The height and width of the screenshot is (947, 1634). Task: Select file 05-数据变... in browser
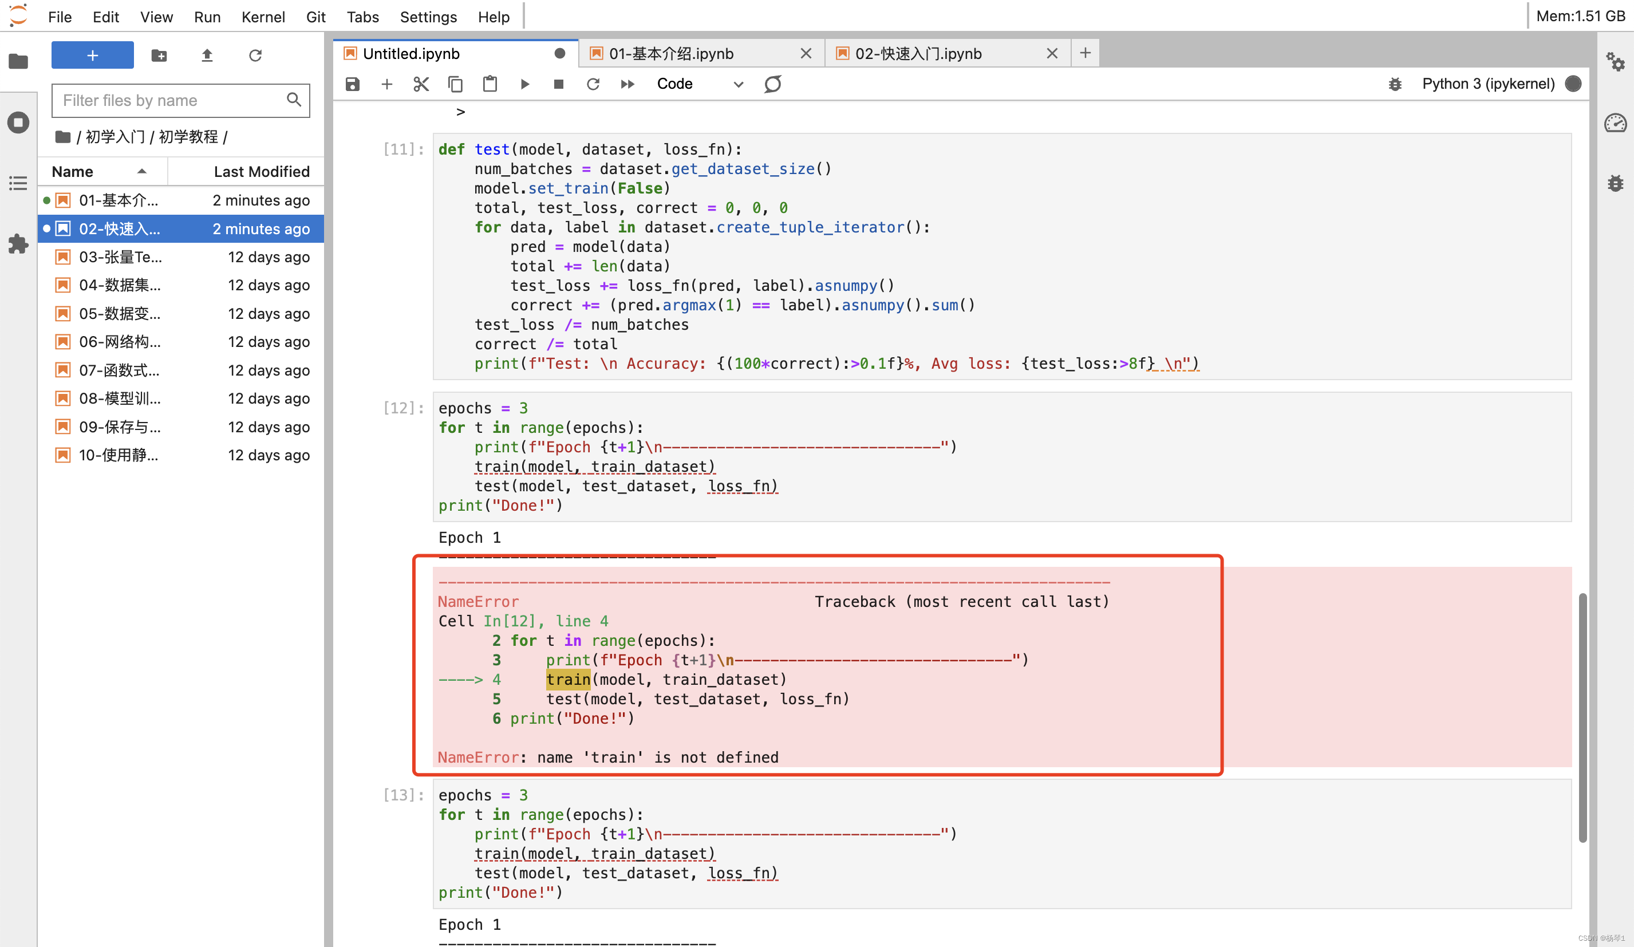tap(181, 314)
